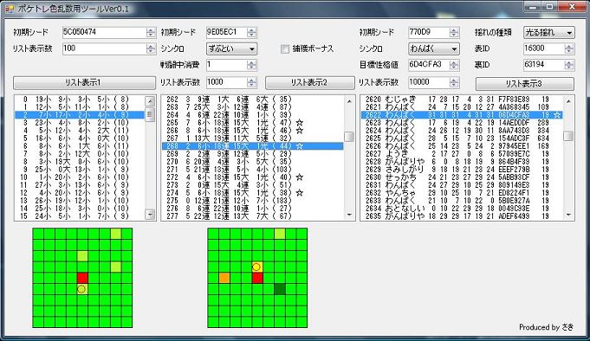
Task: Click the リスト表示3 button
Action: [525, 83]
